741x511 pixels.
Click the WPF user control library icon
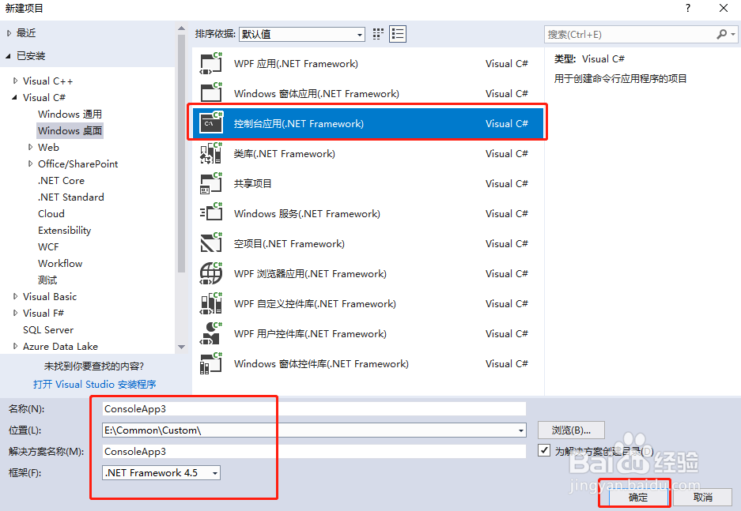tap(211, 333)
